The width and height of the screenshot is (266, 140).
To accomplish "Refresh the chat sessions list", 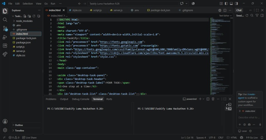I will [247, 16].
